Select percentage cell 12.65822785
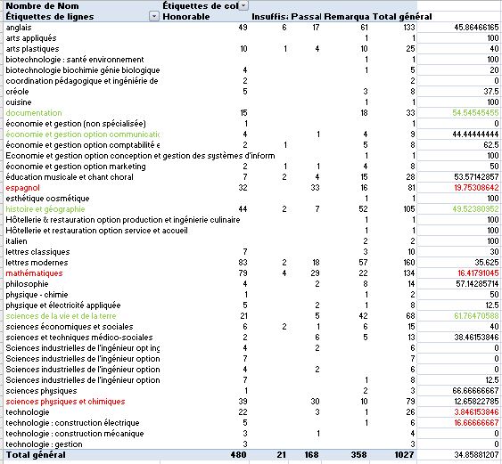Image resolution: width=502 pixels, height=464 pixels. [x=476, y=402]
